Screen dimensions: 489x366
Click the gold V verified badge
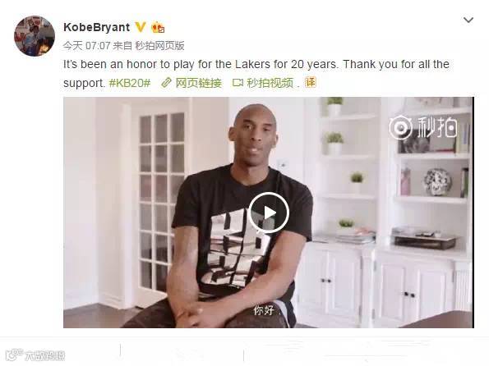(141, 27)
